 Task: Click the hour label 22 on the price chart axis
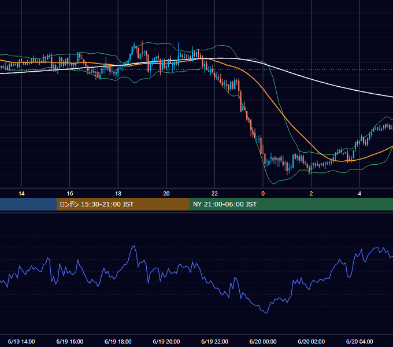pos(214,194)
